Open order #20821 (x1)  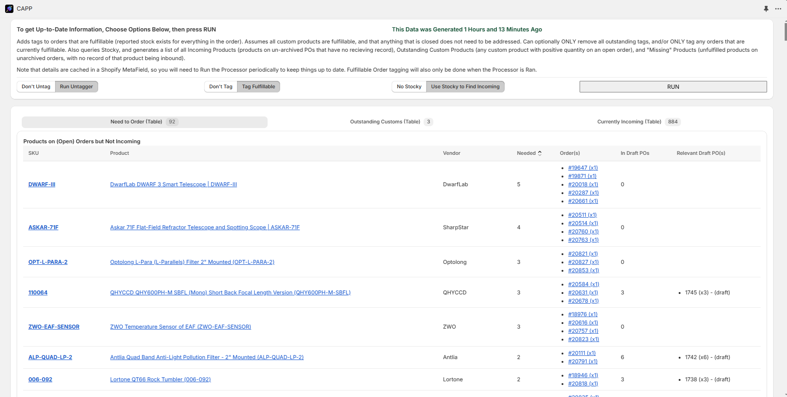click(x=583, y=254)
